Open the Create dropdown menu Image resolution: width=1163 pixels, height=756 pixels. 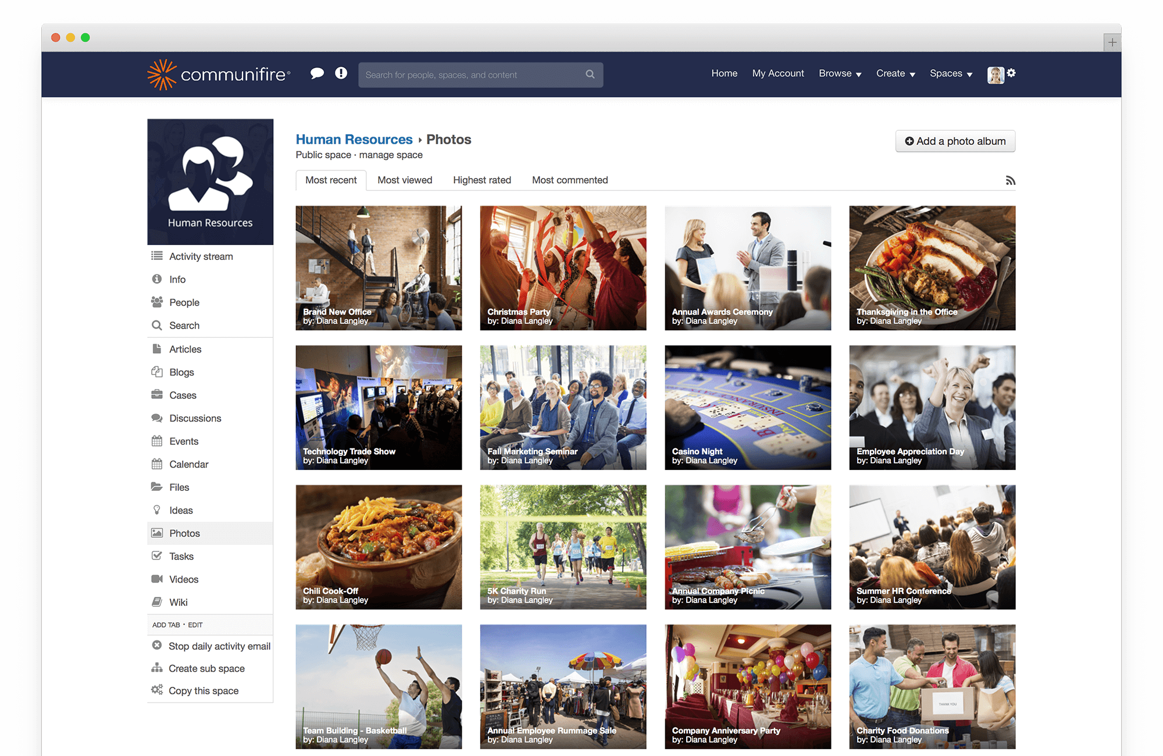click(x=894, y=73)
